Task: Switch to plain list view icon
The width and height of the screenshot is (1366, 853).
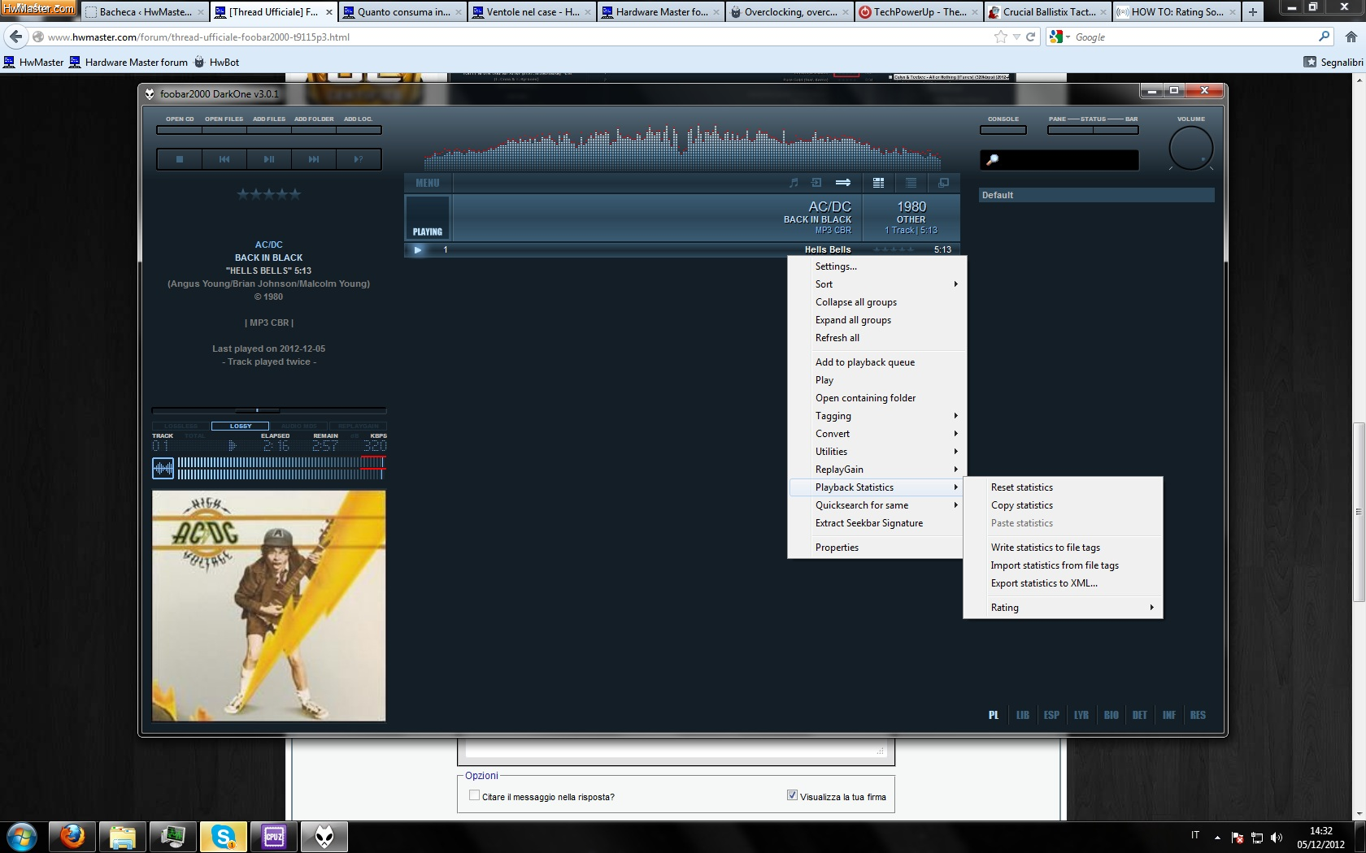Action: (911, 183)
